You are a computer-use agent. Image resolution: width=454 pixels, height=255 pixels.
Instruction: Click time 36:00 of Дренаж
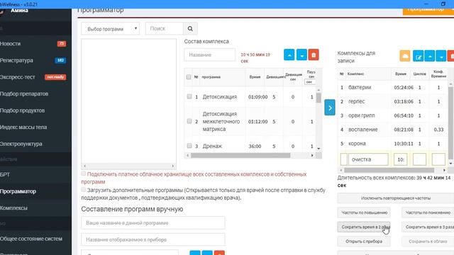(x=255, y=147)
